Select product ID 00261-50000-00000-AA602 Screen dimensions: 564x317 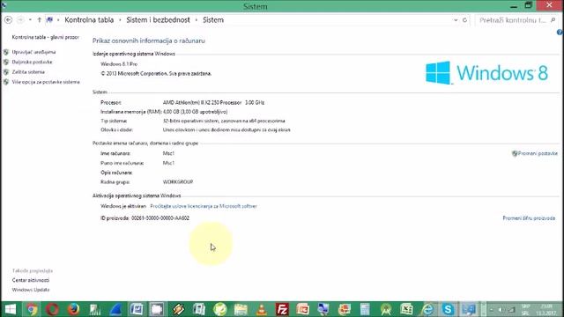(160, 218)
